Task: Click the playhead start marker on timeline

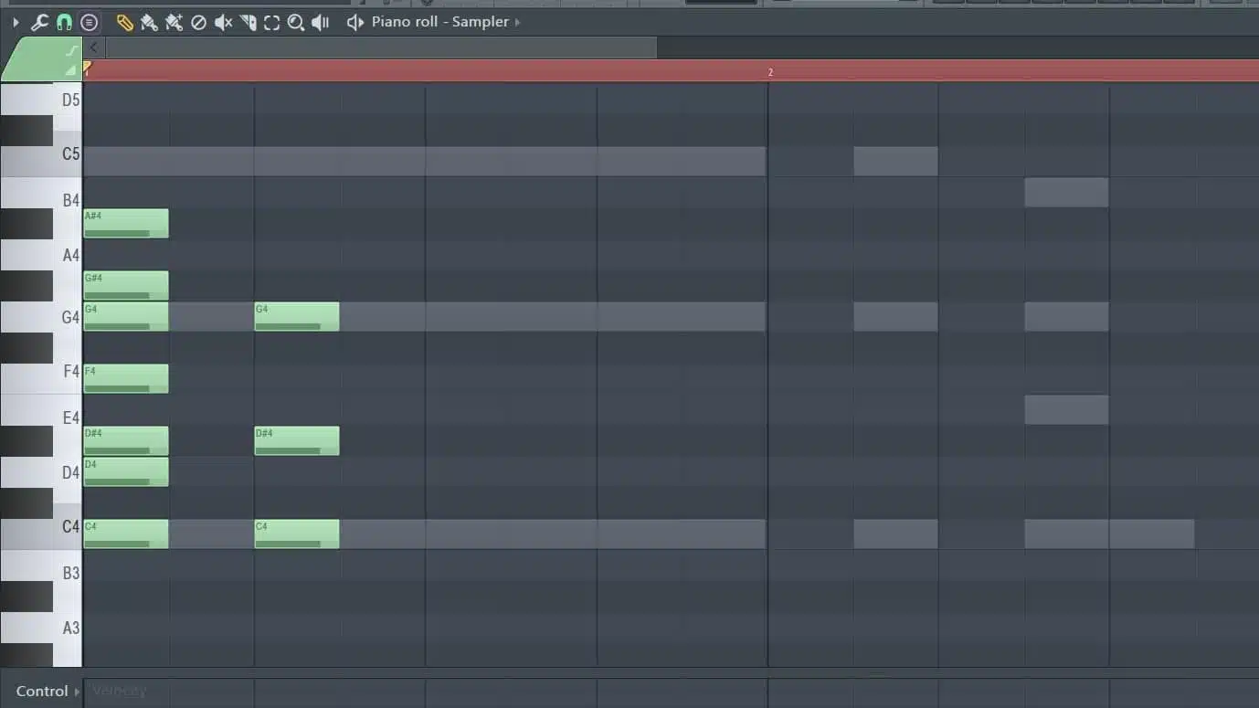Action: tap(87, 68)
